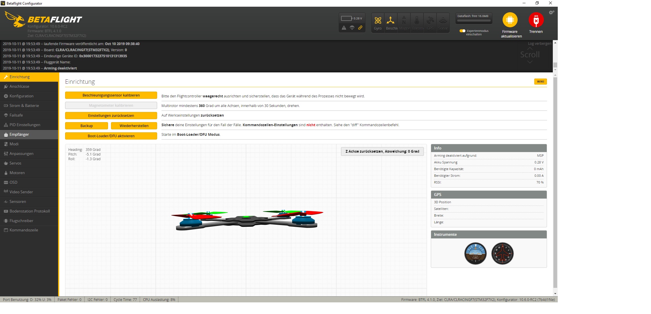The width and height of the screenshot is (651, 314).
Task: Click the Trennen disconnect icon
Action: pos(536,20)
